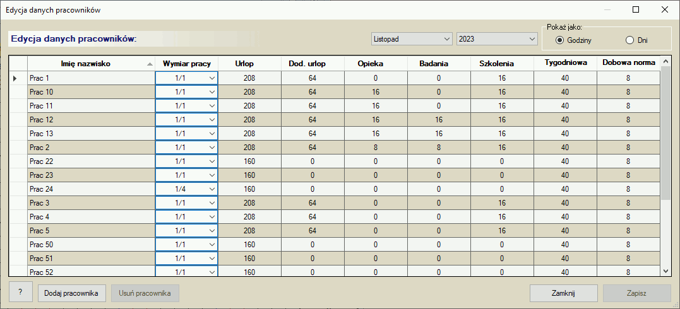
Task: Select the Godziny radio button
Action: pyautogui.click(x=559, y=40)
